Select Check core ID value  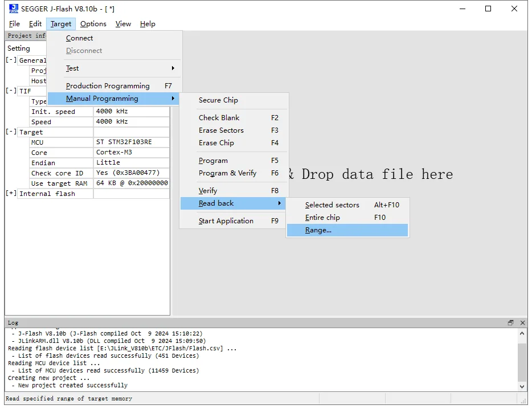tap(132, 173)
